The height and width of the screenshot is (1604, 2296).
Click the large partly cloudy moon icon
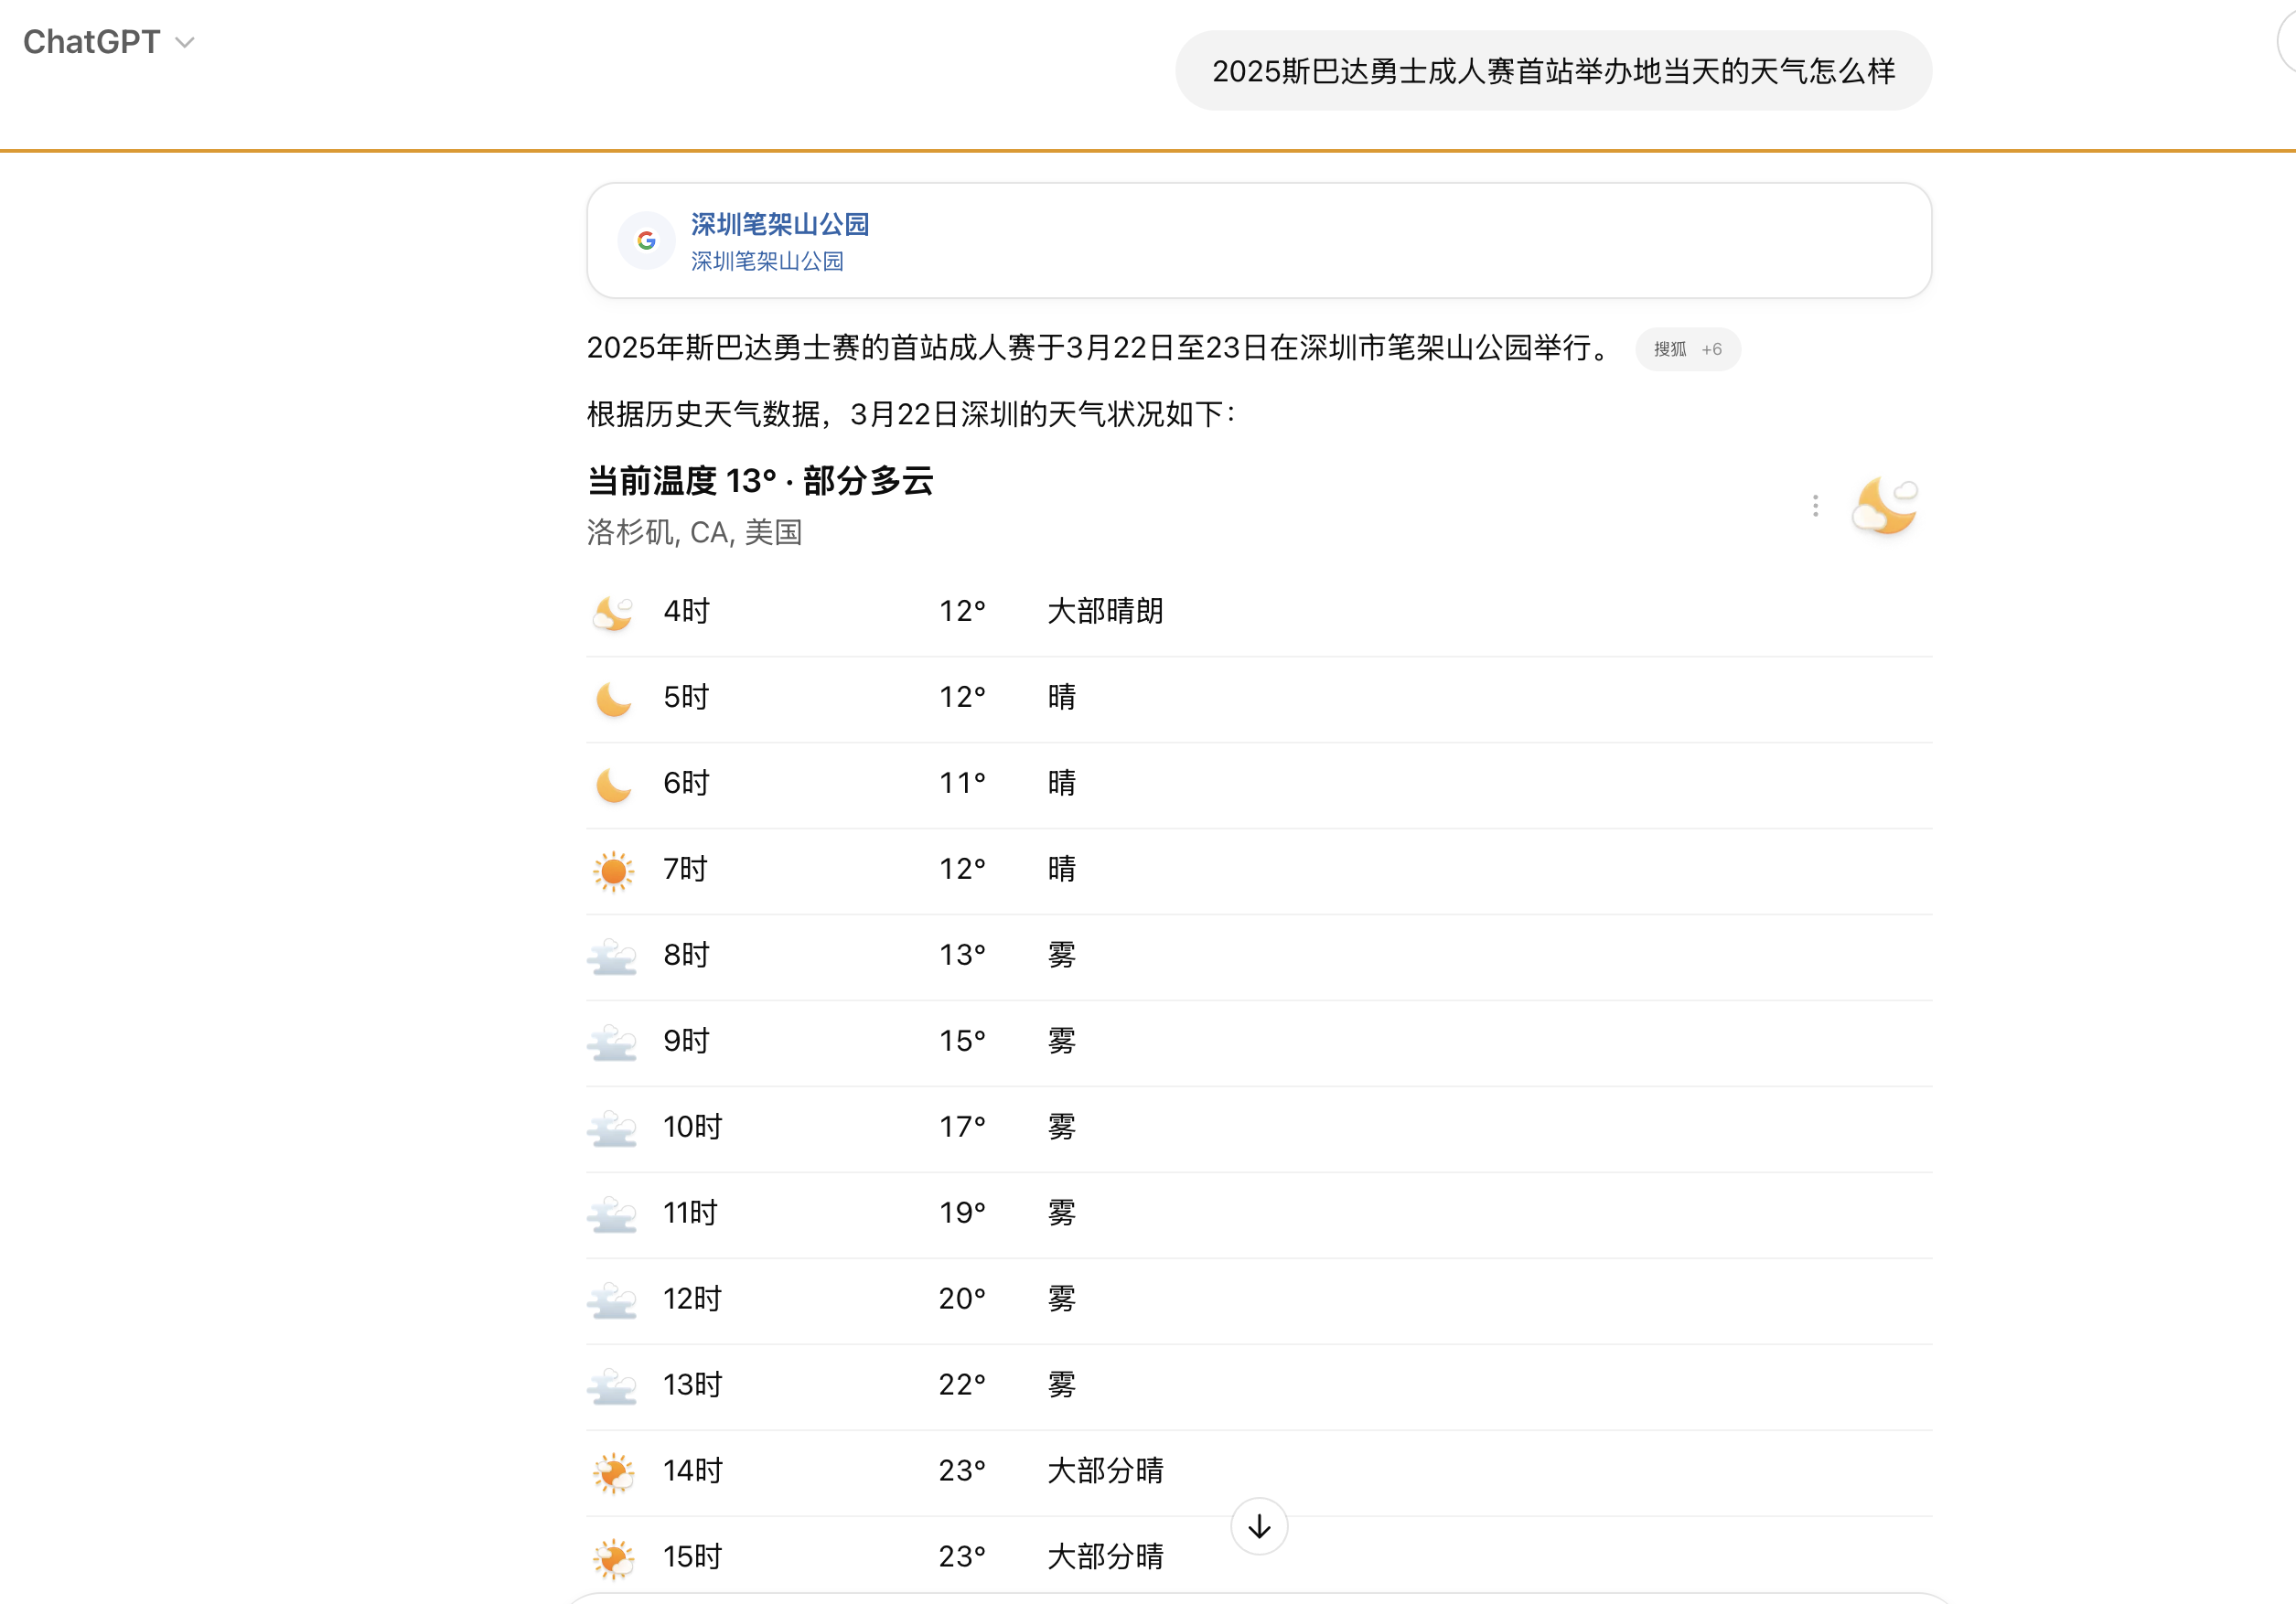point(1885,505)
